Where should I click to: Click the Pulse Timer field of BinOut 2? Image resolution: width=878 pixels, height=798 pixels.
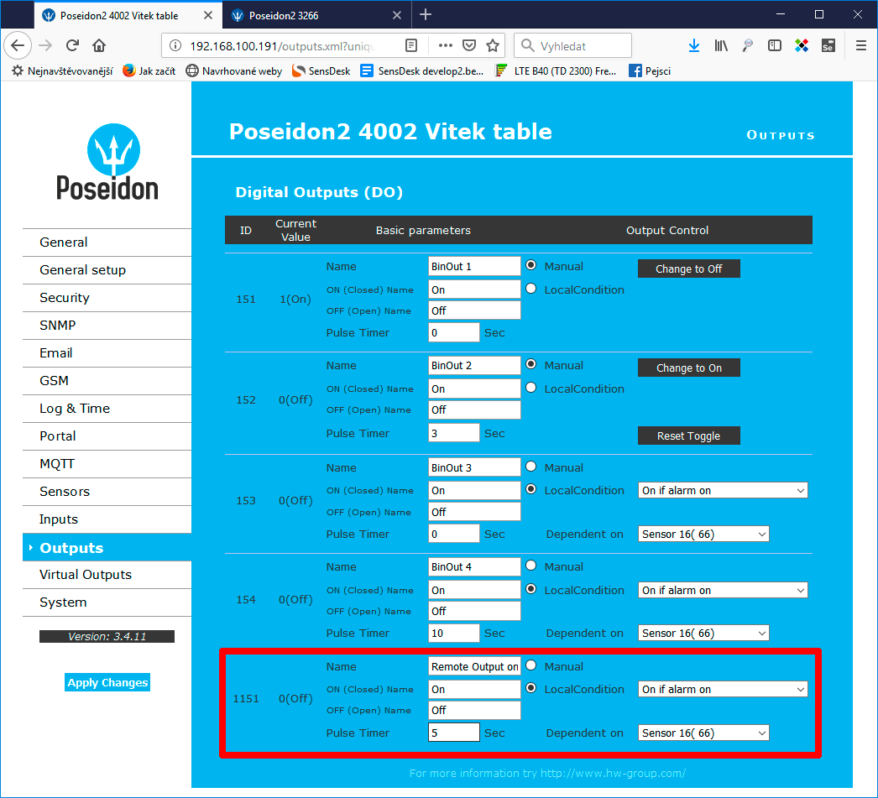click(454, 433)
